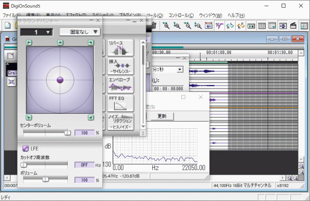
Task: Click horizontal zoom-out magnifier icon
Action: click(187, 26)
